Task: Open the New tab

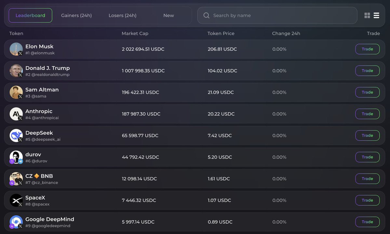Action: (168, 15)
